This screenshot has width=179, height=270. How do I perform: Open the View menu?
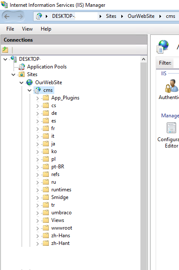click(x=27, y=29)
